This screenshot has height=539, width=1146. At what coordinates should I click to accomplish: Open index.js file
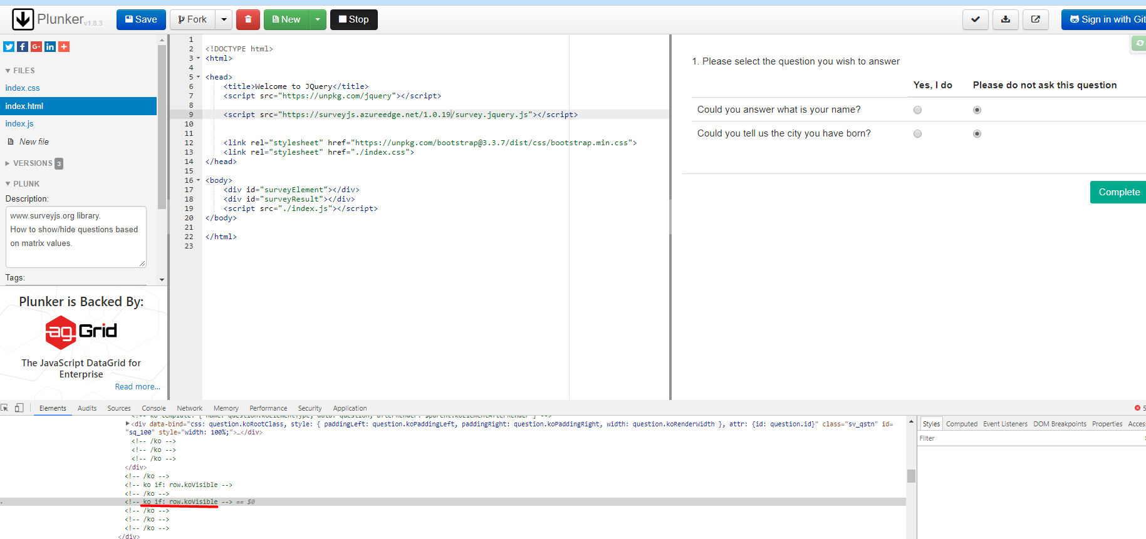tap(19, 124)
